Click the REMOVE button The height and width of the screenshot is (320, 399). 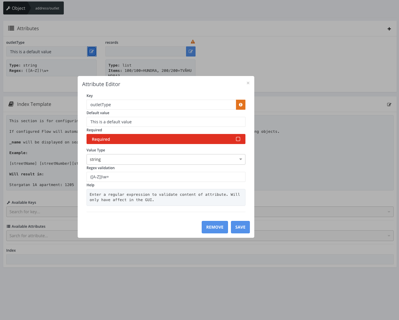tap(215, 227)
